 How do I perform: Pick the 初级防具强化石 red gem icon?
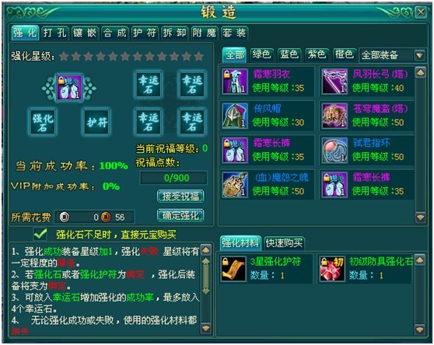coord(332,269)
